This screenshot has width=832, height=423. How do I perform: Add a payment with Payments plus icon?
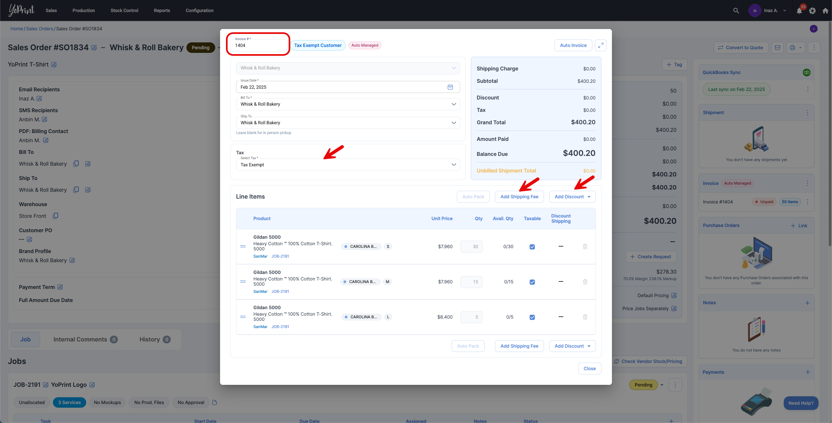coord(808,372)
